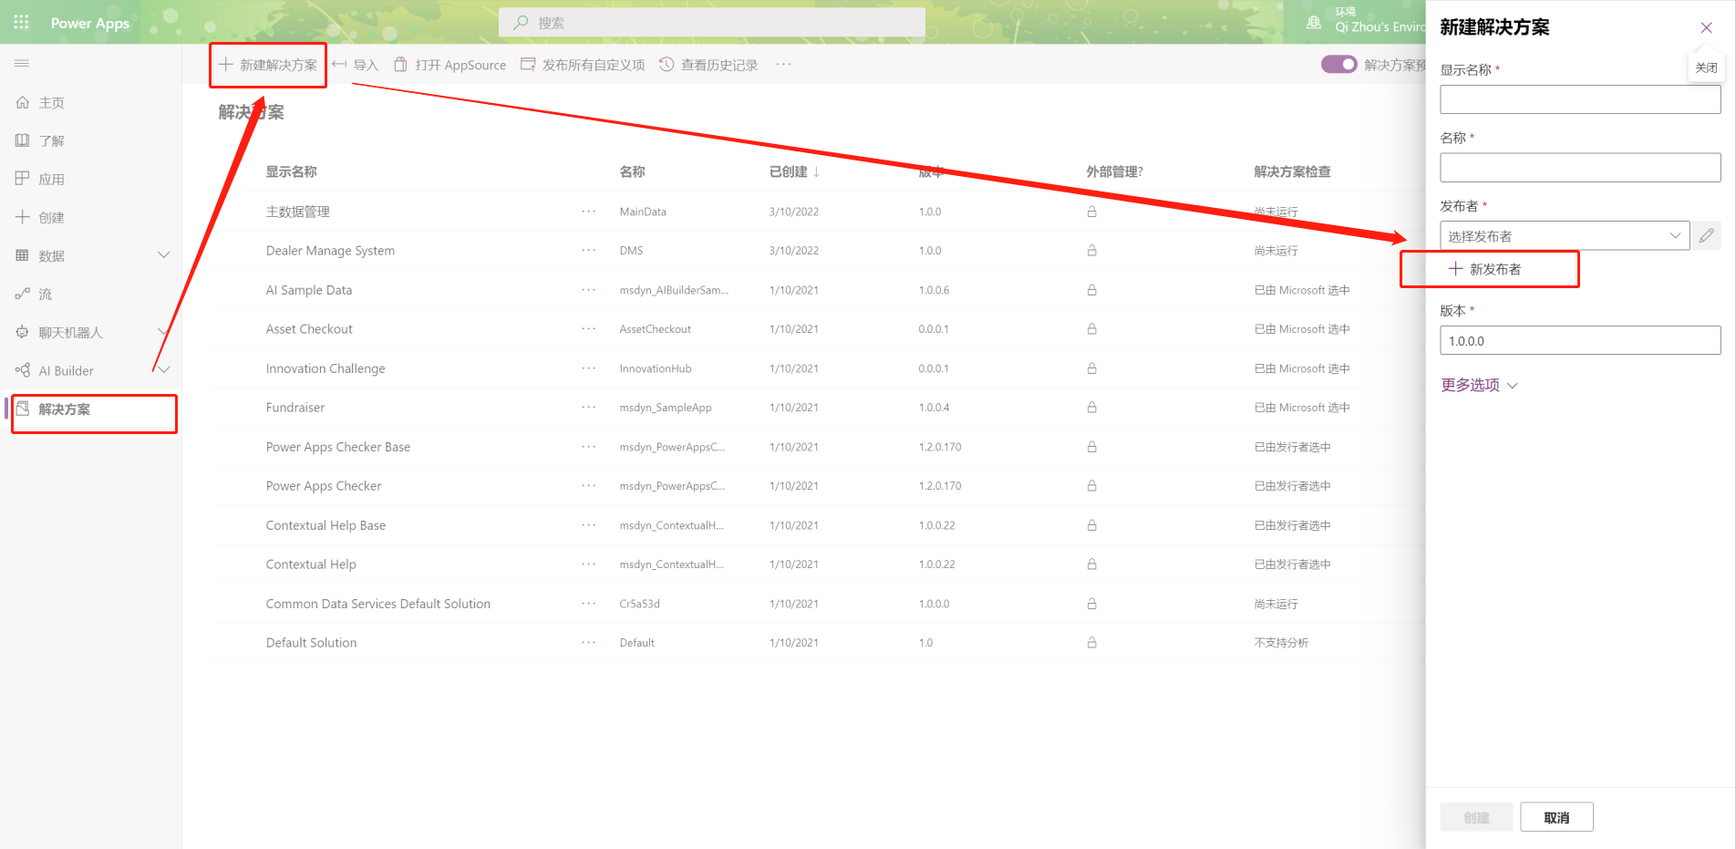The height and width of the screenshot is (849, 1736).
Task: Click the 创建 button in panel
Action: (1476, 818)
